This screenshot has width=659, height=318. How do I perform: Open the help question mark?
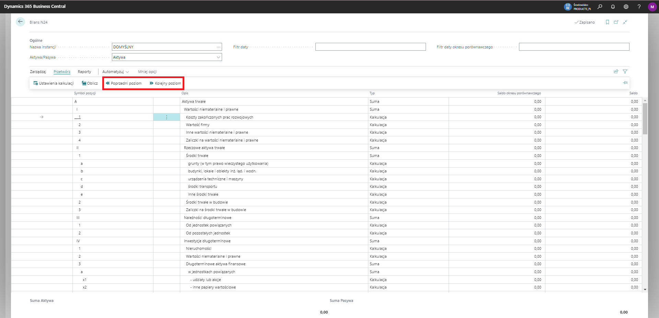639,7
